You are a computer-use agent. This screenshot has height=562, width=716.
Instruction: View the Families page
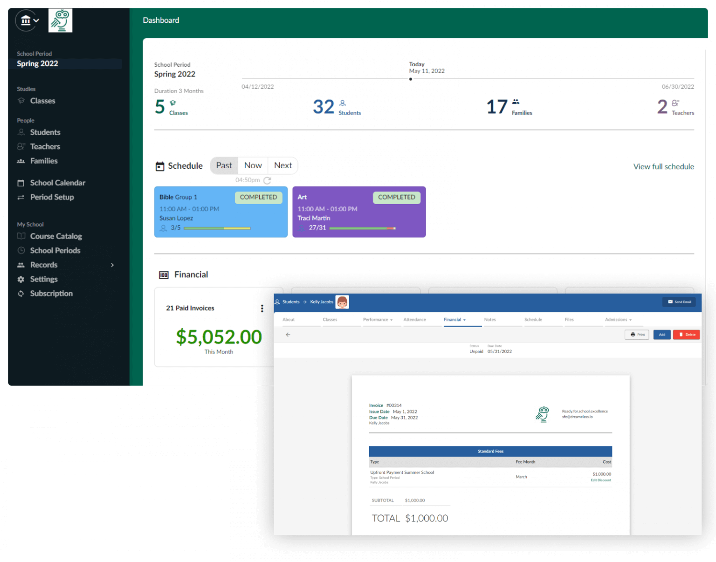point(43,161)
